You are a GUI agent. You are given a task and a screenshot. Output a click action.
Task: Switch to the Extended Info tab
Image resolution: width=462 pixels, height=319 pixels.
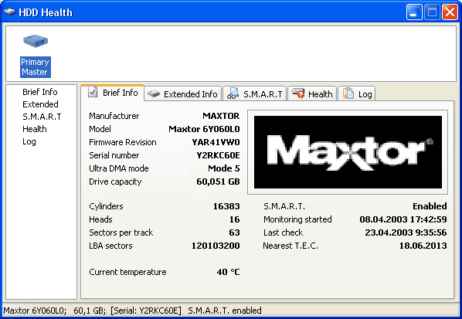click(x=183, y=94)
